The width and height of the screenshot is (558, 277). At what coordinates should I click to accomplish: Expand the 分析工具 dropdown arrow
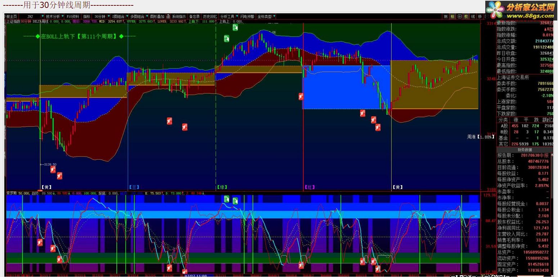point(237,17)
